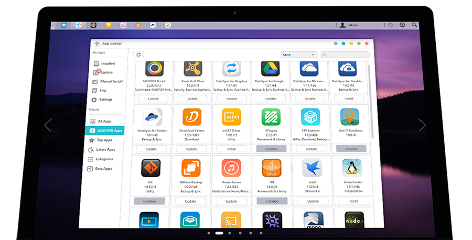Image resolution: width=472 pixels, height=240 pixels.
Task: Open the App Central taskbar icon
Action: (78, 25)
